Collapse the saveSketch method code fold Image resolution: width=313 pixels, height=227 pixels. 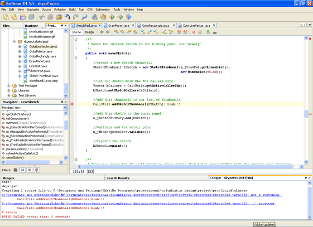[76, 58]
